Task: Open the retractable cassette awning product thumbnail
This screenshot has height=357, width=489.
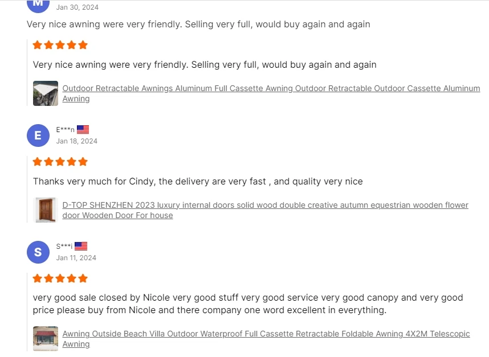Action: click(x=46, y=93)
